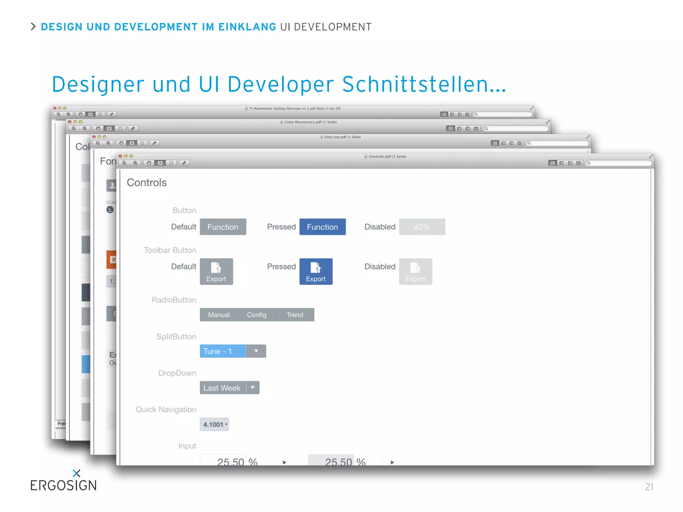Click arrow beside first 25.50 % input
This screenshot has width=683, height=512.
pos(284,462)
